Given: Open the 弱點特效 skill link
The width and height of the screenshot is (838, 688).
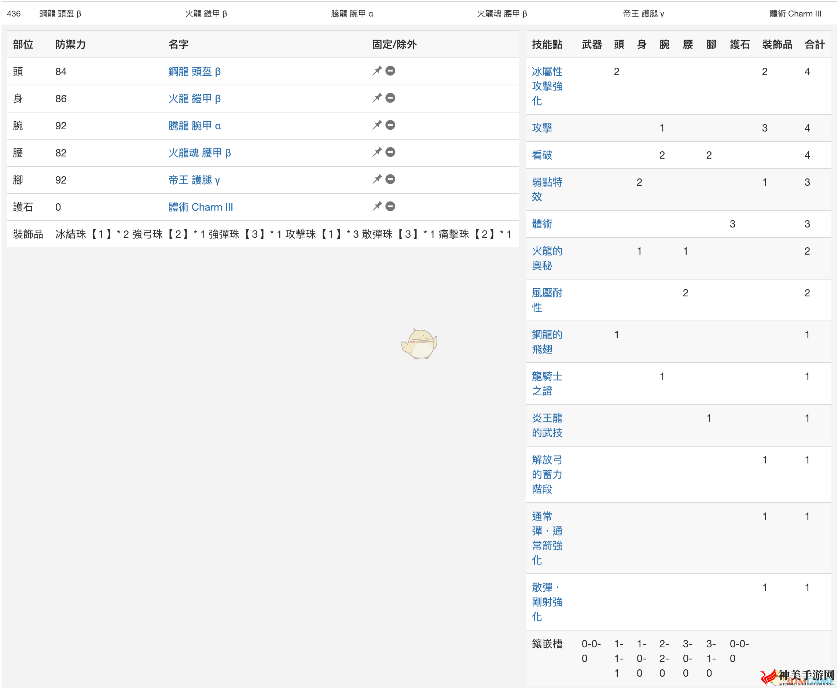Looking at the screenshot, I should [x=547, y=189].
